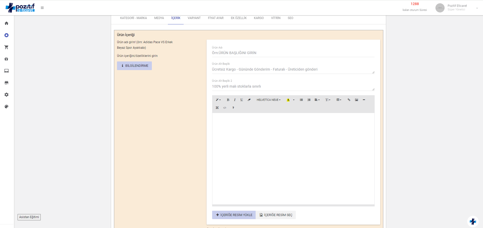Click the unordered bullet list icon
Viewport: 483px width, 228px height.
pos(301,100)
